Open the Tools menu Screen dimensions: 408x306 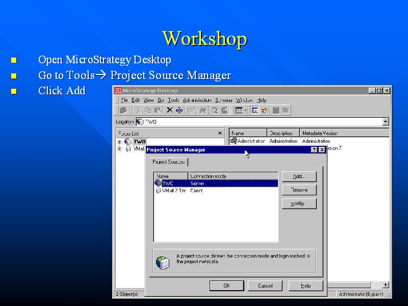tap(173, 100)
